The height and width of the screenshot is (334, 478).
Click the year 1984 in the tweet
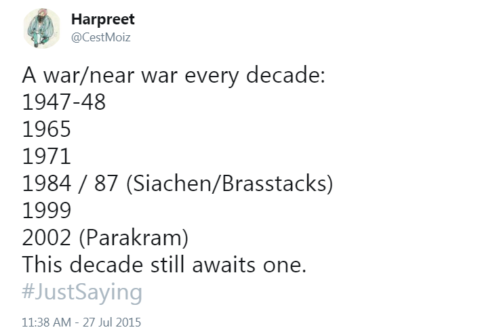(47, 184)
